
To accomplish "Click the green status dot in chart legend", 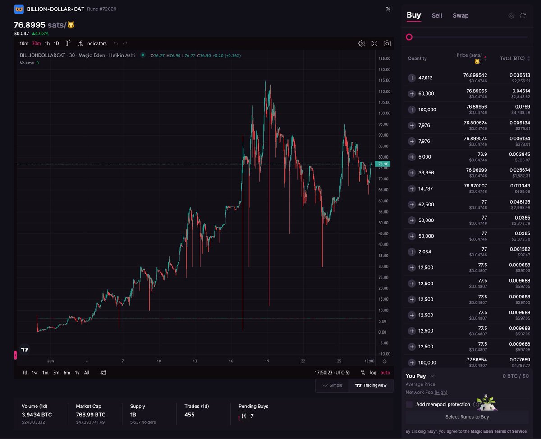I will coord(143,55).
